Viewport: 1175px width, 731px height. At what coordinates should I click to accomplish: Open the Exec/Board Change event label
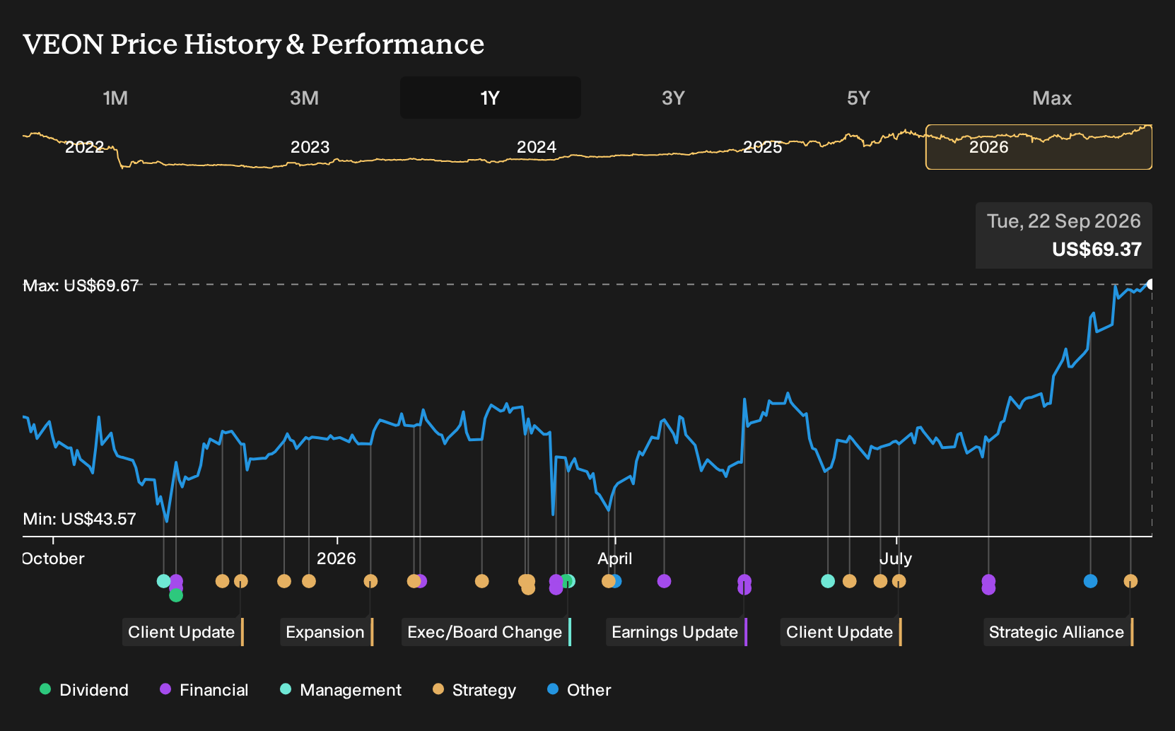[486, 632]
